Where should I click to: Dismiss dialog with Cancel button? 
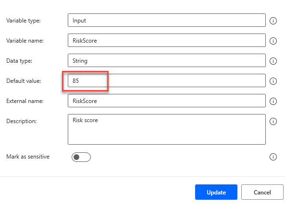click(x=262, y=192)
